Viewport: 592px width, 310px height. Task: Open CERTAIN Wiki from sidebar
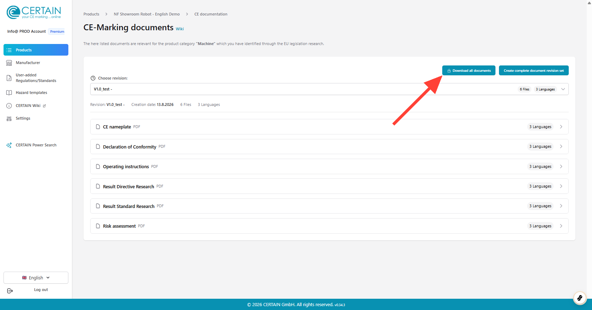pos(28,106)
